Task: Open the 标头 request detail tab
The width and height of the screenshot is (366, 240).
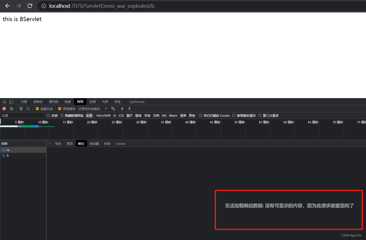Action: (x=58, y=144)
